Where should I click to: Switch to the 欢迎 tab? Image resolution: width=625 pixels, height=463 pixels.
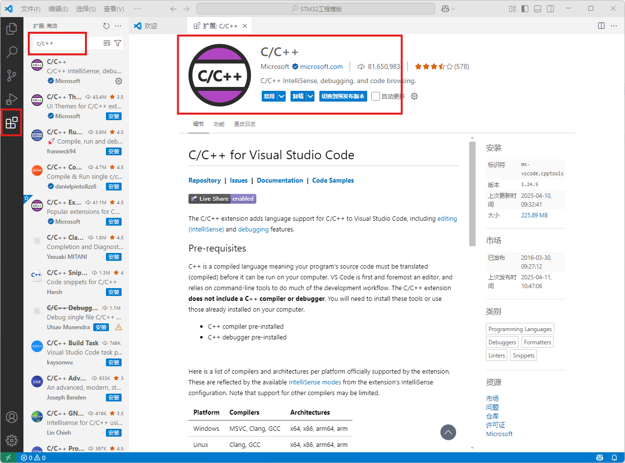[x=158, y=26]
